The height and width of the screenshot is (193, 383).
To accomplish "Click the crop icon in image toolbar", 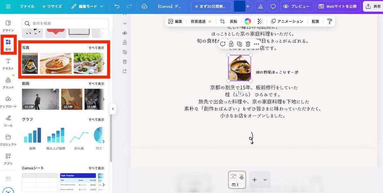I will pyautogui.click(x=222, y=21).
